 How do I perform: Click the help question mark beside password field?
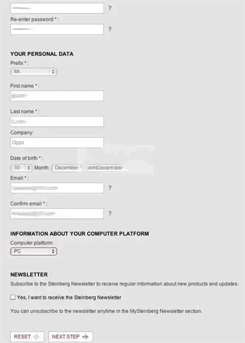coord(110,8)
